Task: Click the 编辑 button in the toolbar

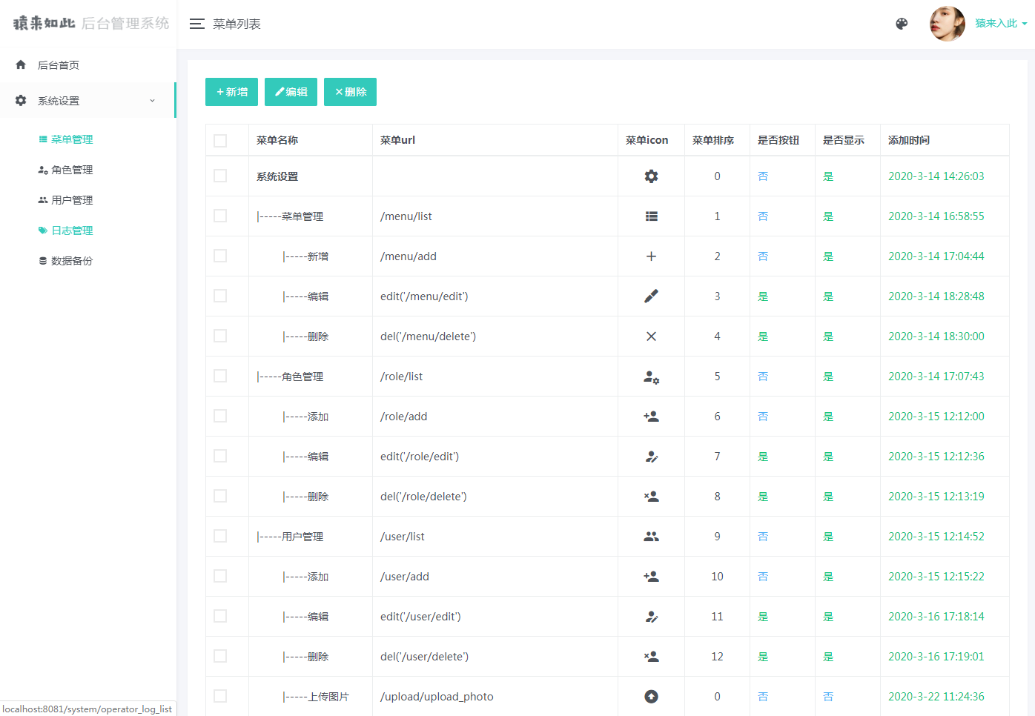Action: click(x=291, y=92)
